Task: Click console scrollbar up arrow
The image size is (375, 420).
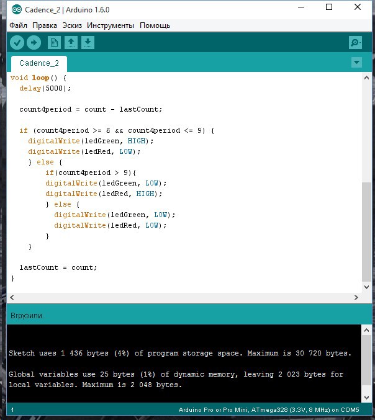Action: 366,330
